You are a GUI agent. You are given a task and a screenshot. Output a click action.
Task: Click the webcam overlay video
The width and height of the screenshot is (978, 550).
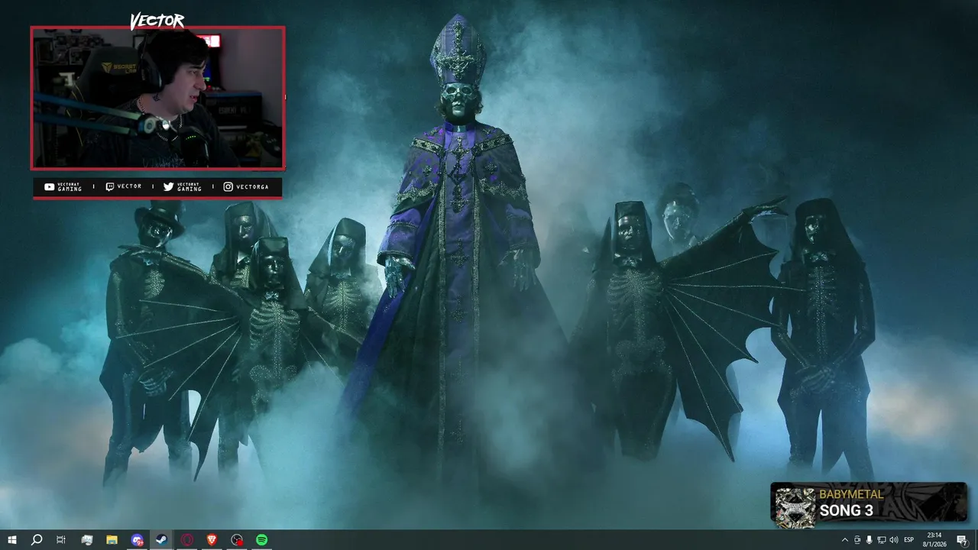pyautogui.click(x=157, y=98)
